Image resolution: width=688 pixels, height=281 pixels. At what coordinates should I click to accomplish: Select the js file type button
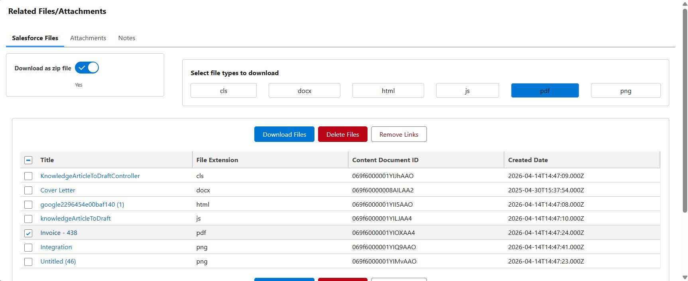[x=467, y=91]
